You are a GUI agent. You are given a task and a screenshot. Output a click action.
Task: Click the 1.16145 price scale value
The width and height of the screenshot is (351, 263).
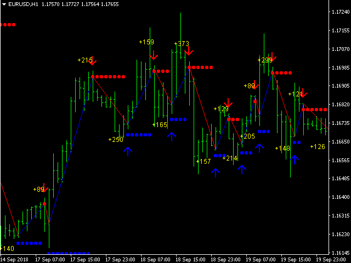[x=340, y=253]
